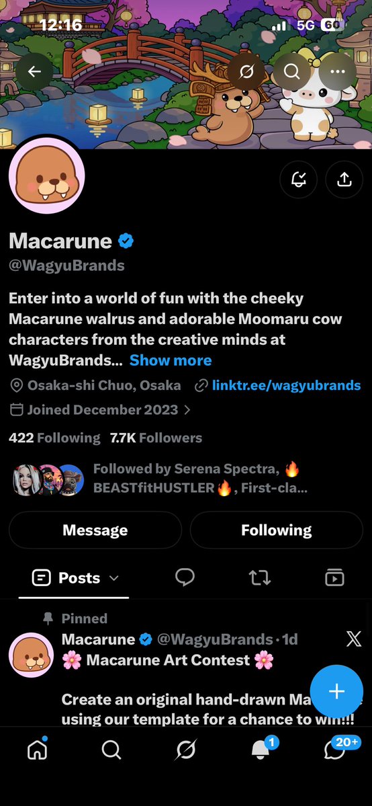Screen dimensions: 372x806
Task: Open Notifications bell in bottom bar
Action: click(261, 750)
